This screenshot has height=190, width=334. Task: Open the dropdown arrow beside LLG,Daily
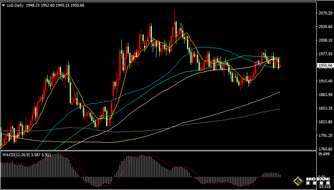click(3, 5)
